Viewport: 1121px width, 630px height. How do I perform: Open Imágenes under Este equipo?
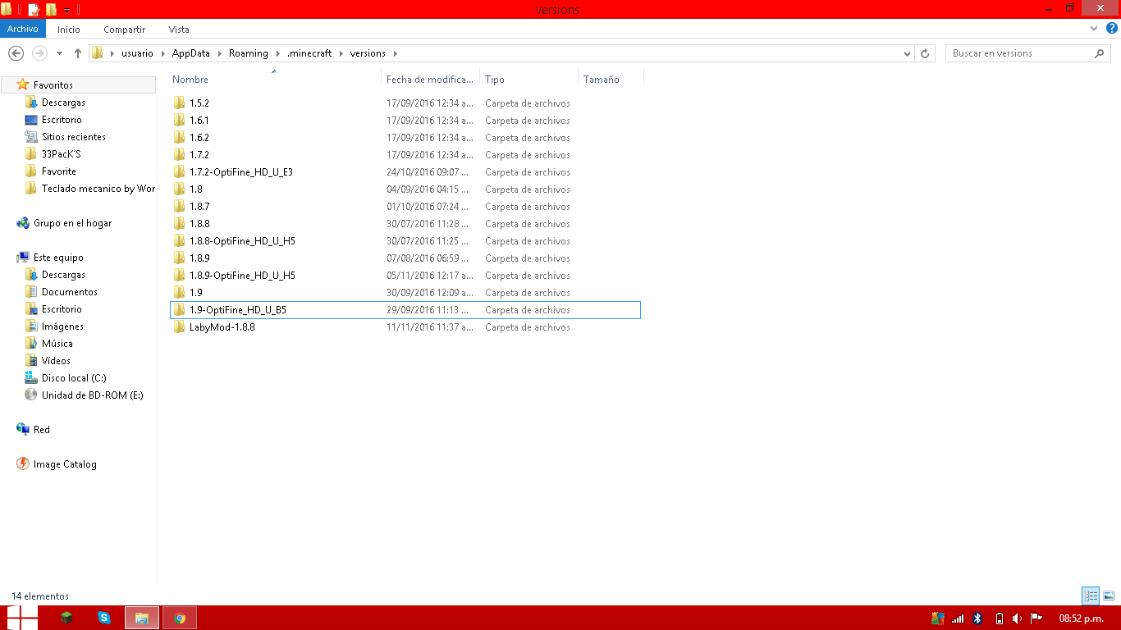(x=62, y=326)
